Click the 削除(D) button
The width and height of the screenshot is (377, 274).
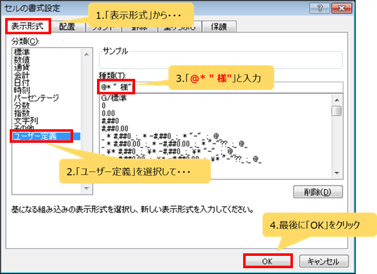click(x=318, y=192)
